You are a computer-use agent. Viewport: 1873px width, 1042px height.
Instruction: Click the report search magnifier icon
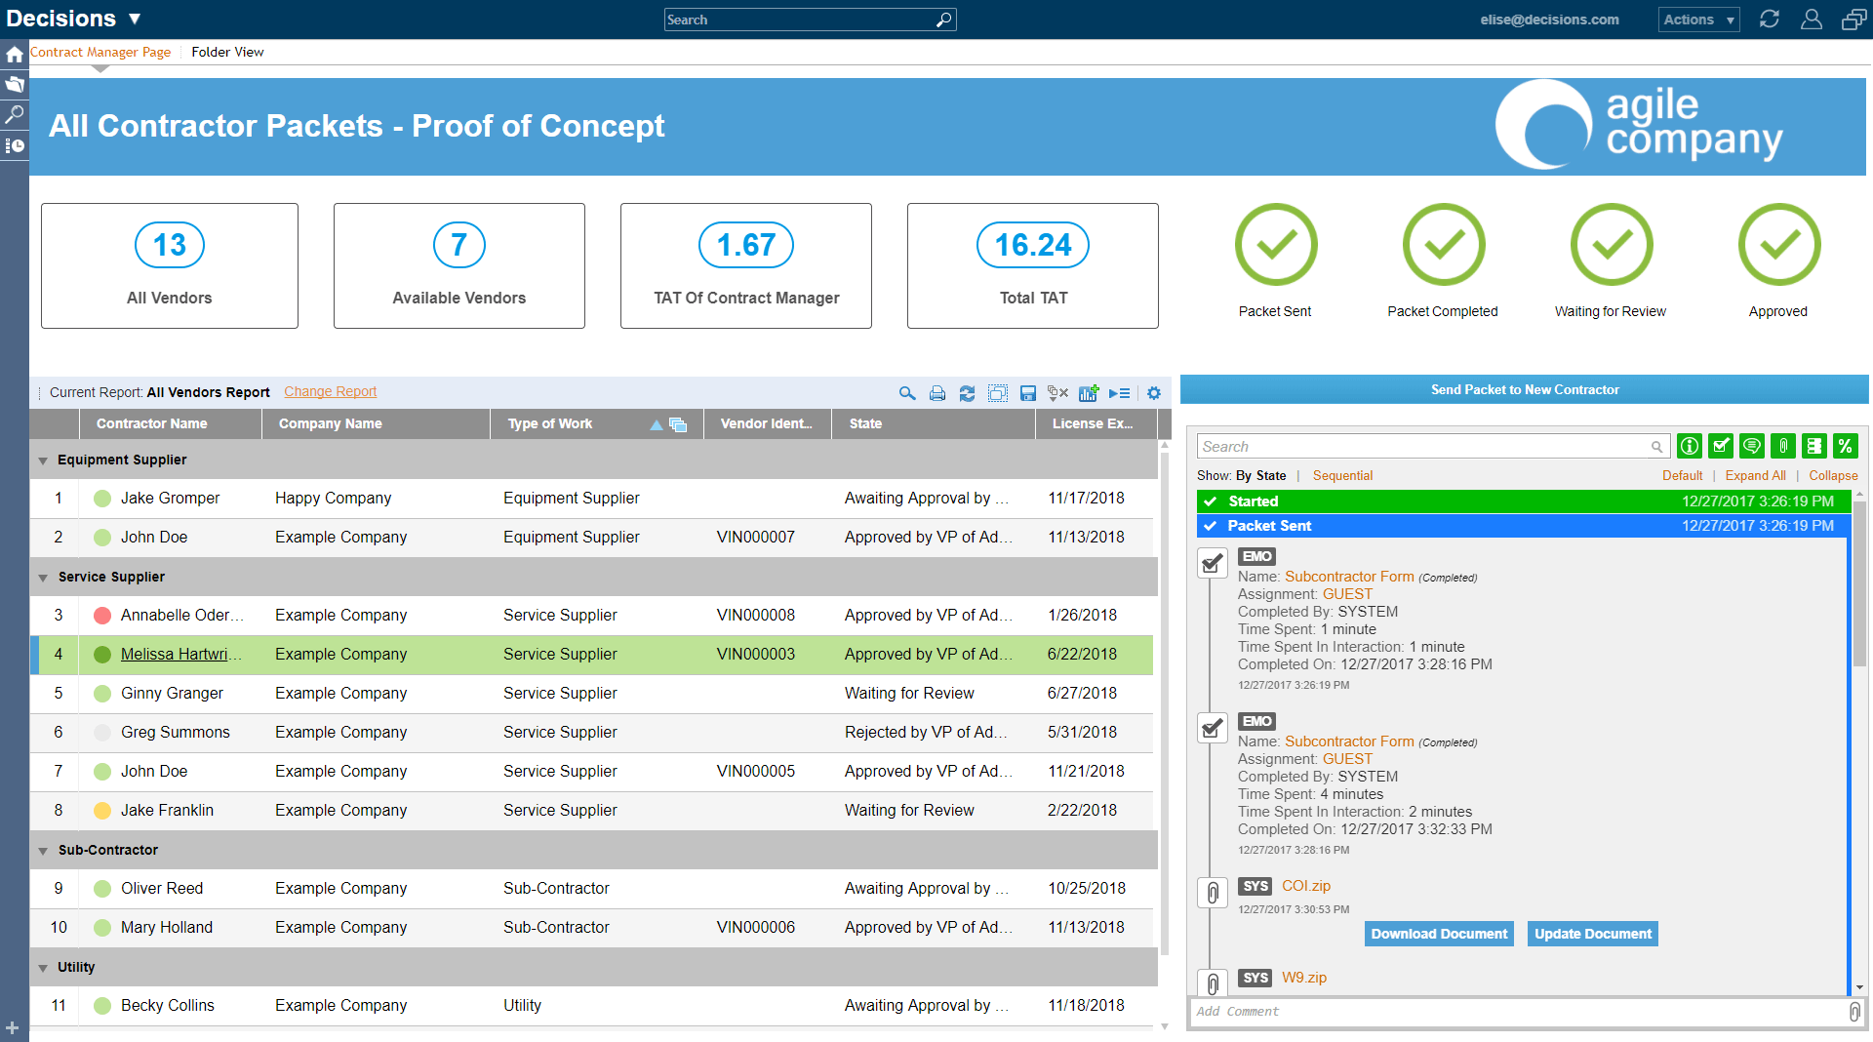click(907, 393)
